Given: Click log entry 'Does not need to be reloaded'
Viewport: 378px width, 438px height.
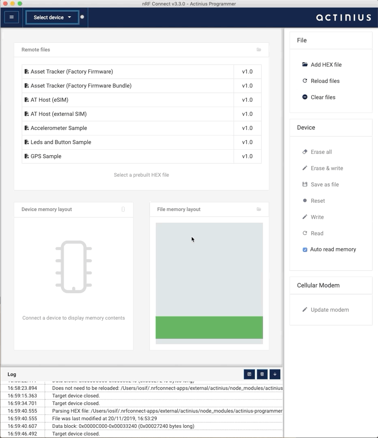Looking at the screenshot, I should click(x=167, y=388).
